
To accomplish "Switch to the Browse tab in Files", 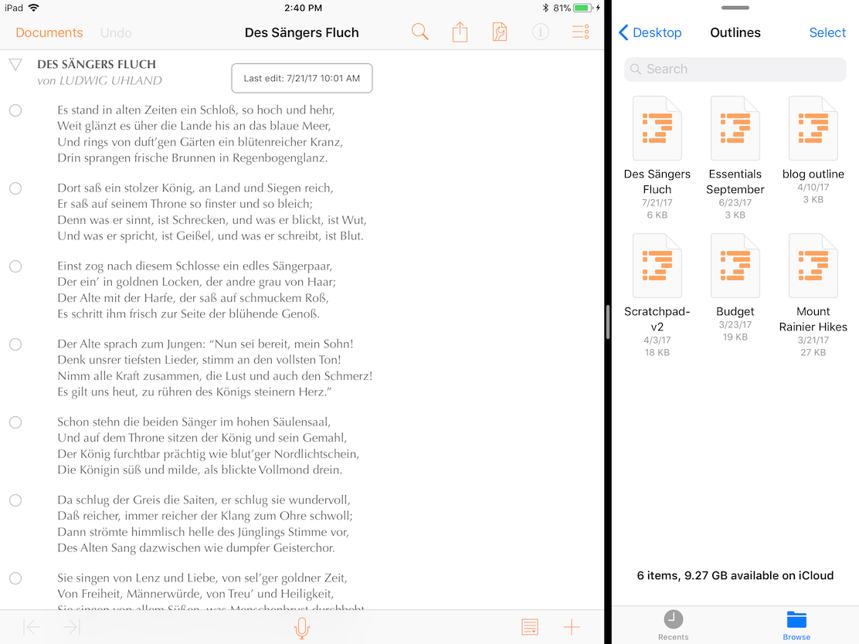I will 796,625.
